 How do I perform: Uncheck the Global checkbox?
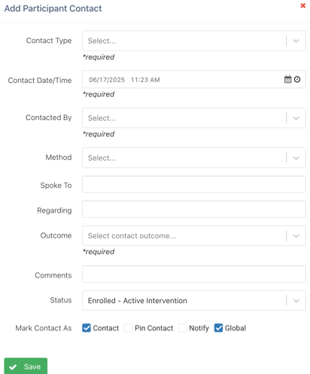click(x=218, y=328)
